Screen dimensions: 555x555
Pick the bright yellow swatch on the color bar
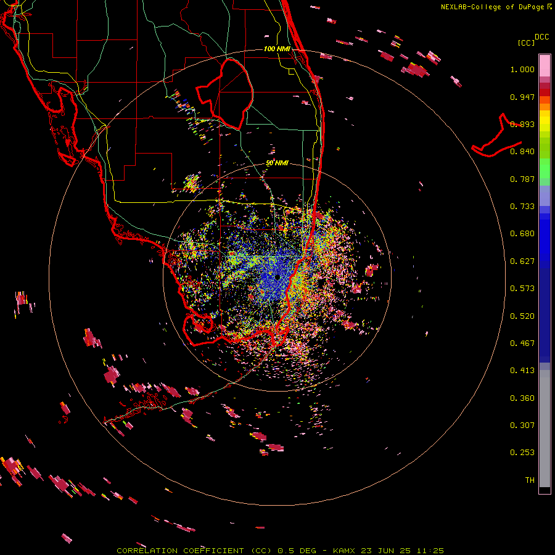(x=545, y=121)
